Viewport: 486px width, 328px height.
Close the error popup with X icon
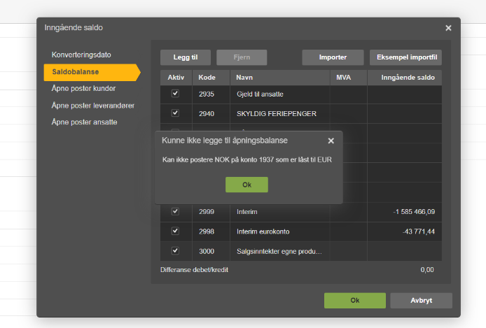point(331,141)
